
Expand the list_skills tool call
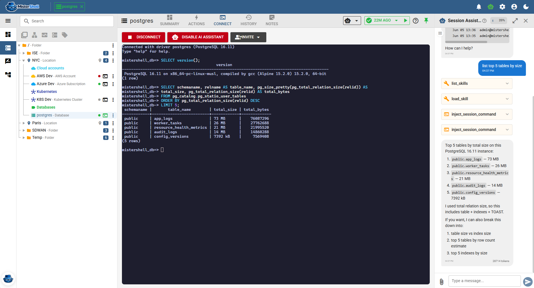[x=477, y=83]
